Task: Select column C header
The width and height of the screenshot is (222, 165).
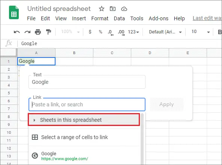Action: point(112,53)
